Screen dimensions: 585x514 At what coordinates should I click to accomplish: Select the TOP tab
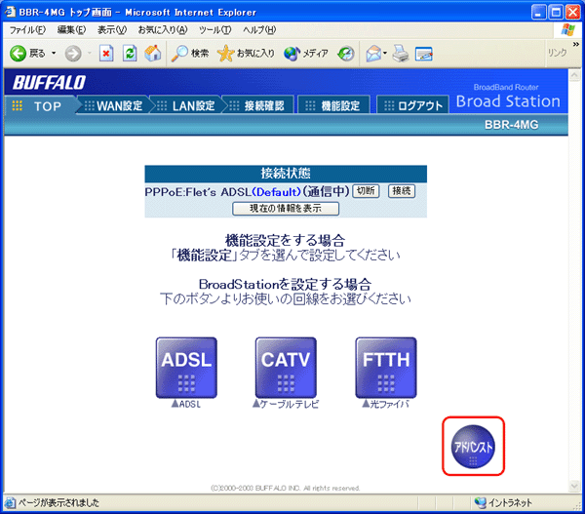[41, 106]
